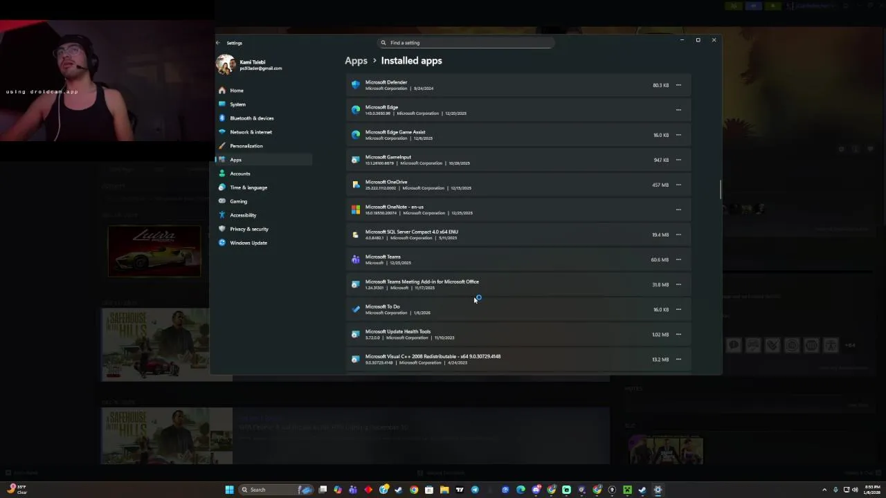The height and width of the screenshot is (498, 886).
Task: Open the taskbar clock and date
Action: (871, 490)
